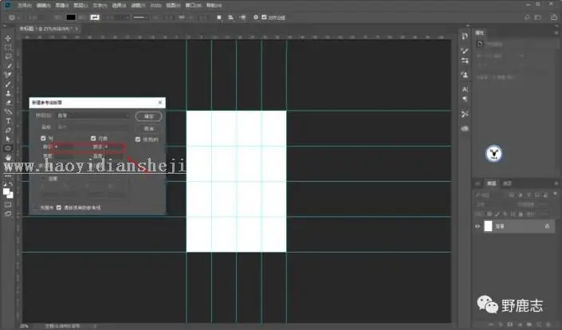
Task: Open the Layers panel flyout menu
Action: 556,183
